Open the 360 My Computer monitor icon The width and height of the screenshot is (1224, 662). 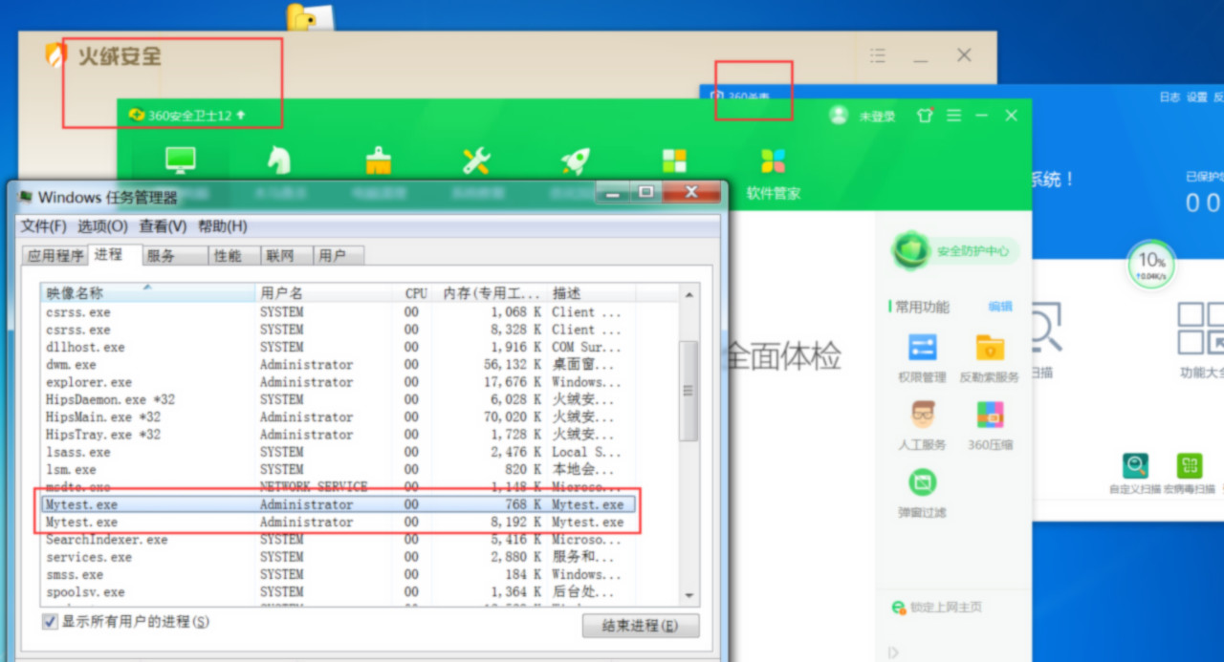tap(181, 160)
